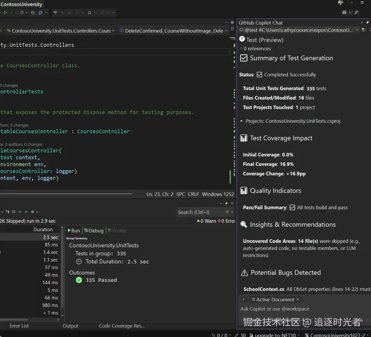
Task: Pin the Test Explorer panel
Action: pyautogui.click(x=226, y=203)
